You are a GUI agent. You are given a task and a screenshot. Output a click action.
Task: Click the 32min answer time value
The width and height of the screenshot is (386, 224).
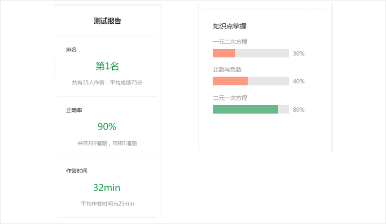pyautogui.click(x=106, y=187)
